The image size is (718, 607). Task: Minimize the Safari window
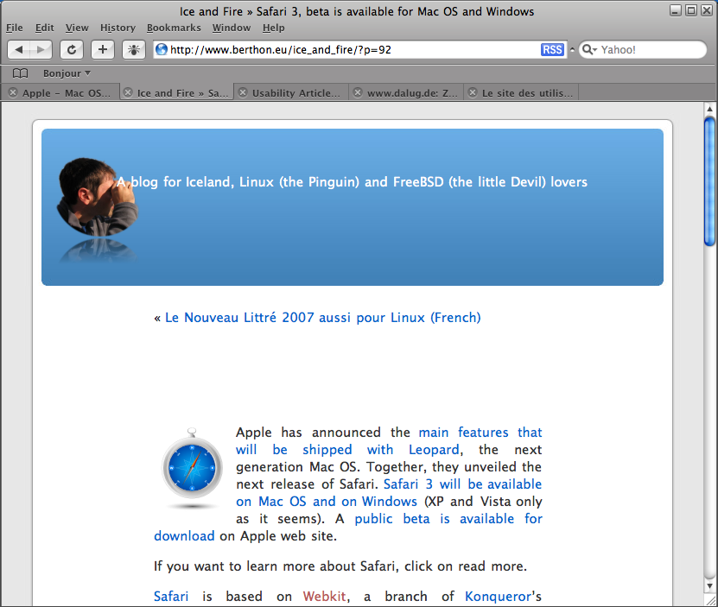[x=676, y=10]
